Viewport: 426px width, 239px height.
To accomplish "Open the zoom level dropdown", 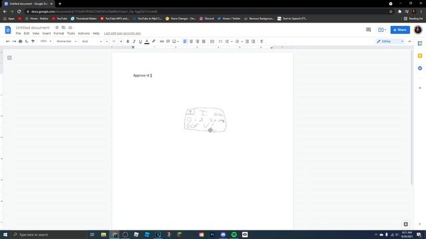I will pyautogui.click(x=46, y=41).
